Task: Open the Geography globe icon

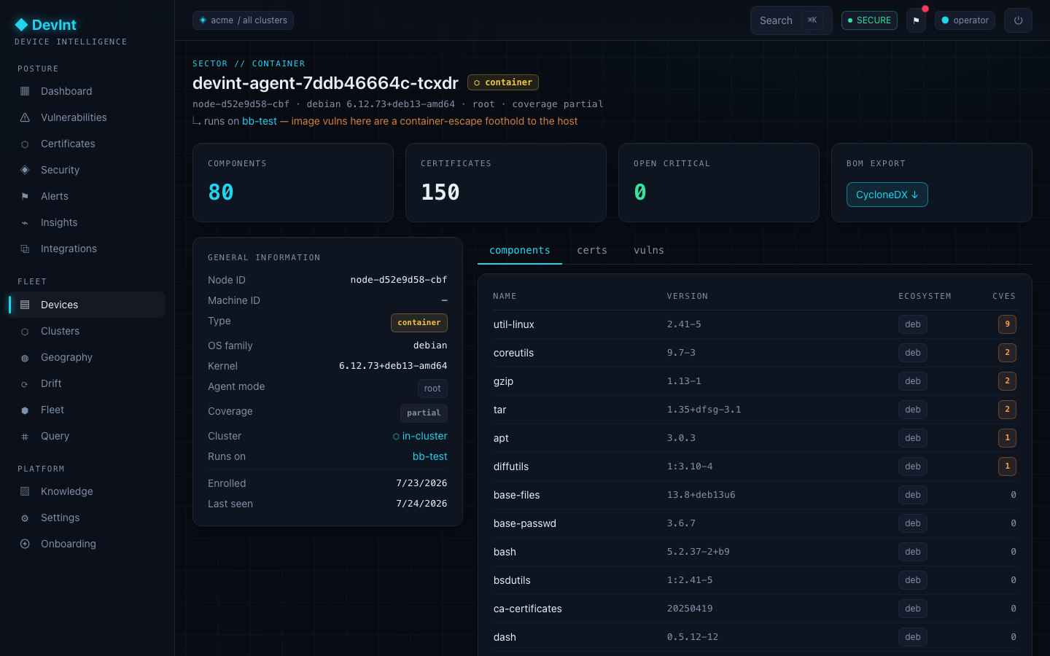Action: click(x=25, y=358)
